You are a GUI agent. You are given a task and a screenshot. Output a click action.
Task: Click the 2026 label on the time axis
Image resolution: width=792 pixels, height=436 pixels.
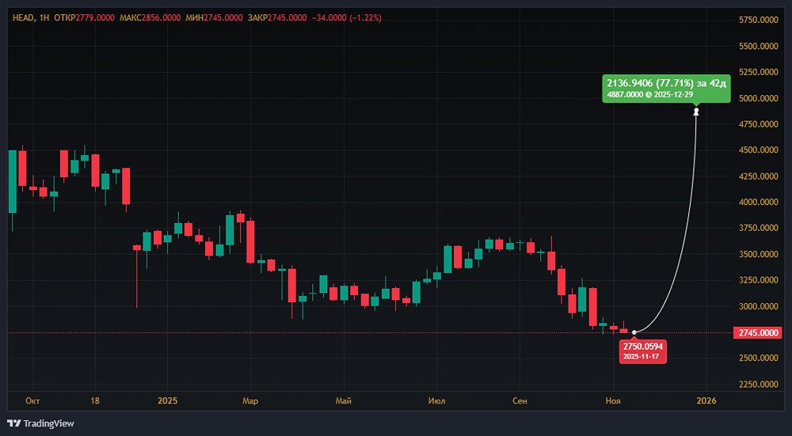[706, 401]
